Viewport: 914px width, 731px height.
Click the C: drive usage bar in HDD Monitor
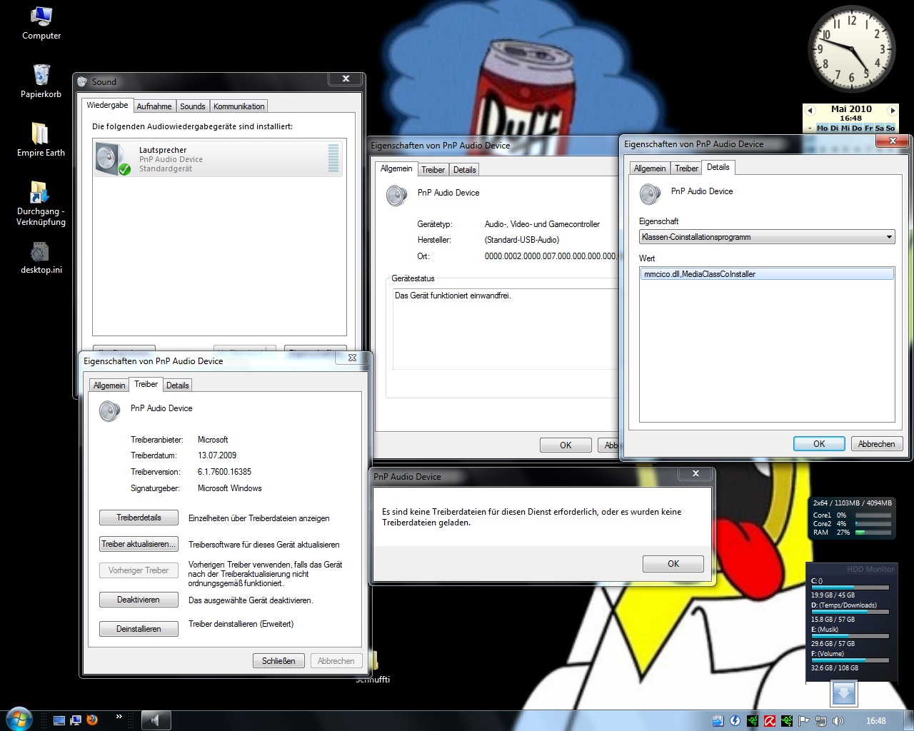850,588
